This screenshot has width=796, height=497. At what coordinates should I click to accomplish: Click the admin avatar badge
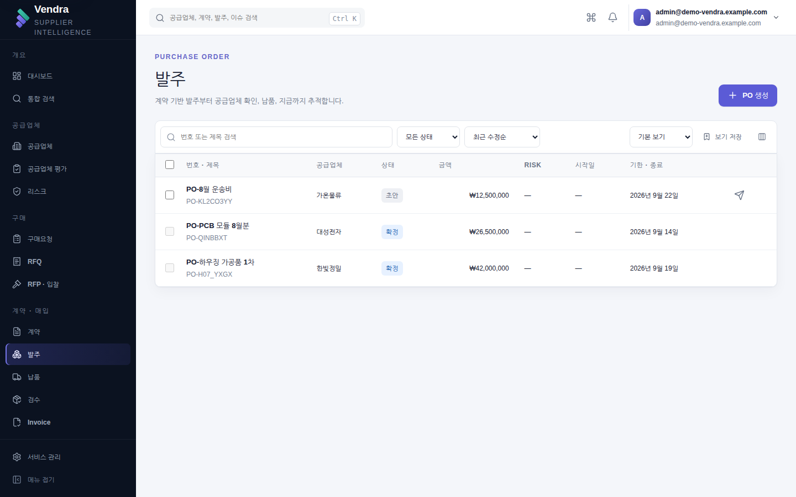(x=642, y=18)
